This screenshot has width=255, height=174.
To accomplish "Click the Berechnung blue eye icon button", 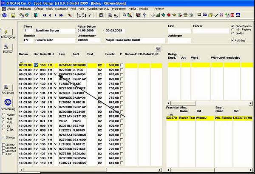I will click(8, 102).
